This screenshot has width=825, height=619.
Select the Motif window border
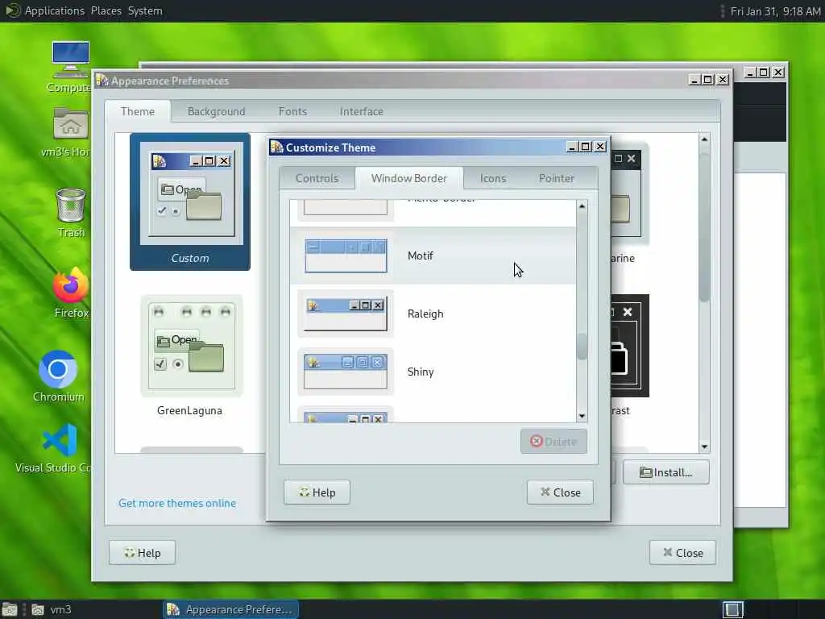click(433, 255)
